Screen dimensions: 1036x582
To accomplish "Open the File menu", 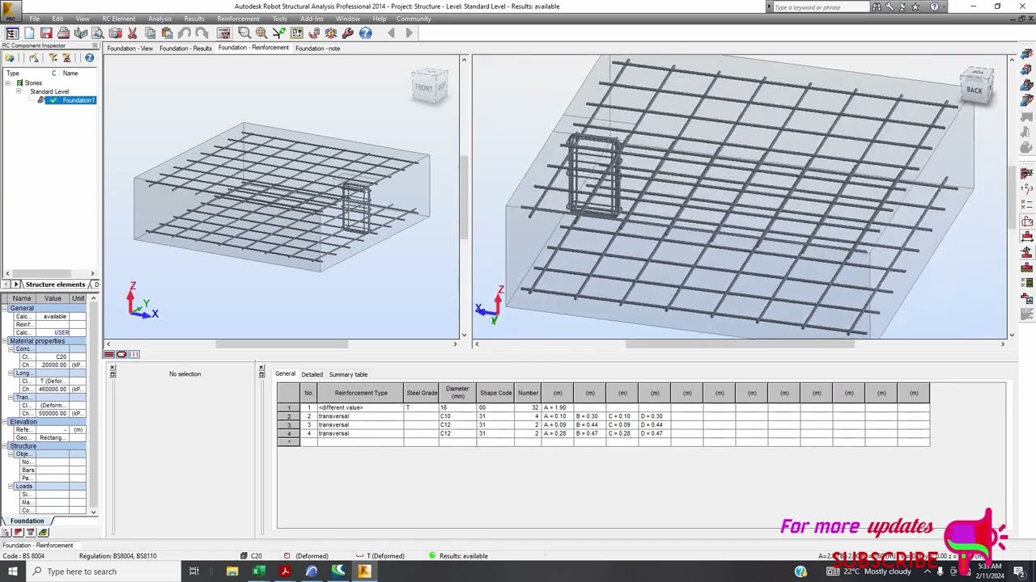I will 35,19.
